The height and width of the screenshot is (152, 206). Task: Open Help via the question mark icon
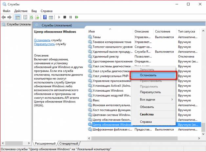point(45,17)
